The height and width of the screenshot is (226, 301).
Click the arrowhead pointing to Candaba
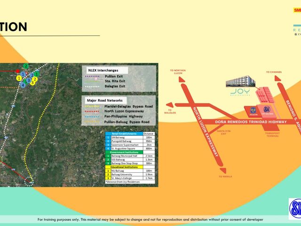(277, 79)
